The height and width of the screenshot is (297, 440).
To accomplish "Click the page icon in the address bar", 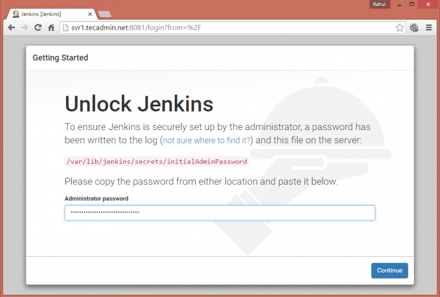I will point(65,27).
